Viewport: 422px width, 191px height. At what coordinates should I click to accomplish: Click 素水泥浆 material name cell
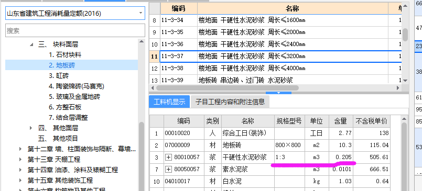[x=248, y=169]
